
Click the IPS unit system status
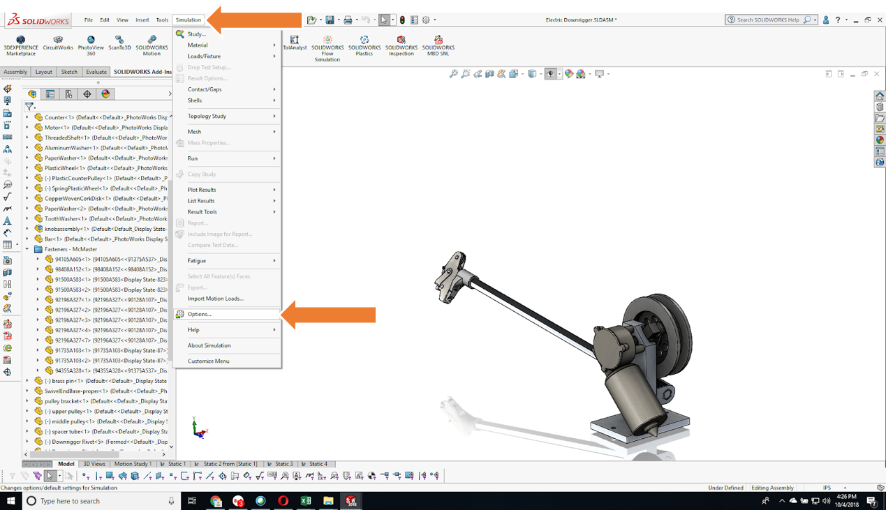click(827, 488)
